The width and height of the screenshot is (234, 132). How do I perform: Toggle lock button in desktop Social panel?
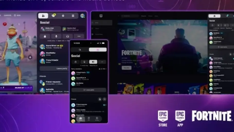(x=212, y=25)
